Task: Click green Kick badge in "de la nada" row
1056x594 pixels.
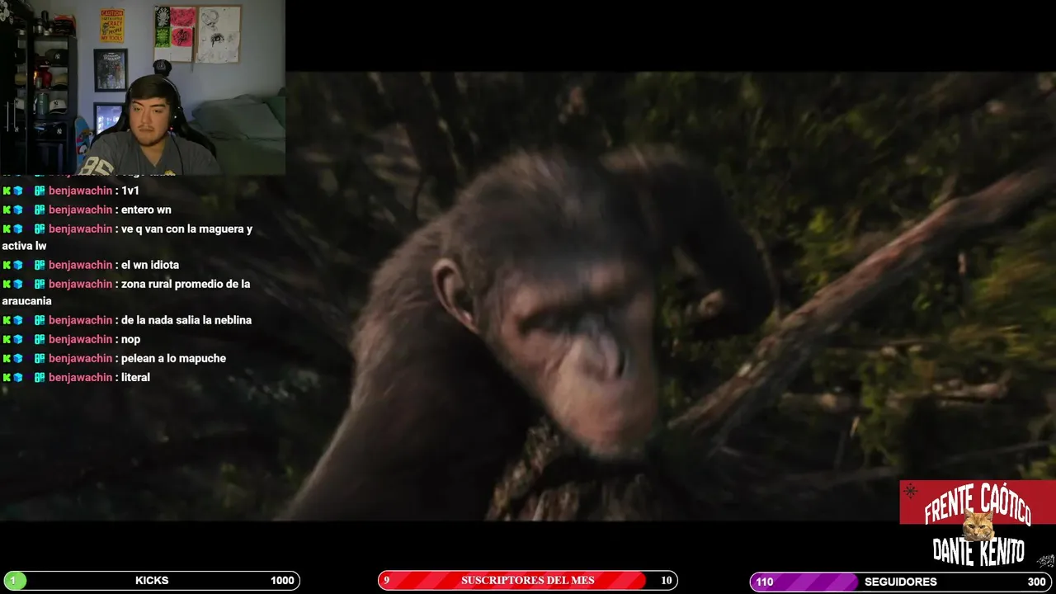Action: tap(7, 320)
